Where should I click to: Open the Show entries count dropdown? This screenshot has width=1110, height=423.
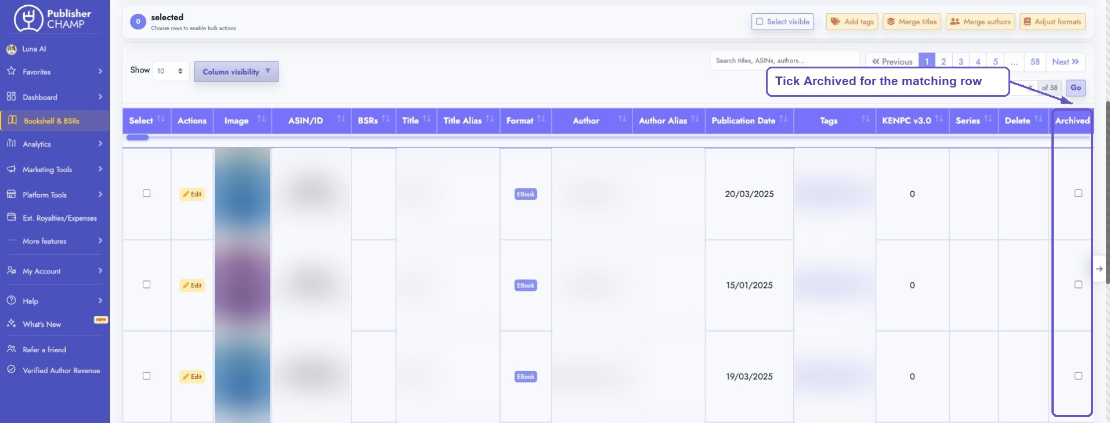[x=171, y=71]
